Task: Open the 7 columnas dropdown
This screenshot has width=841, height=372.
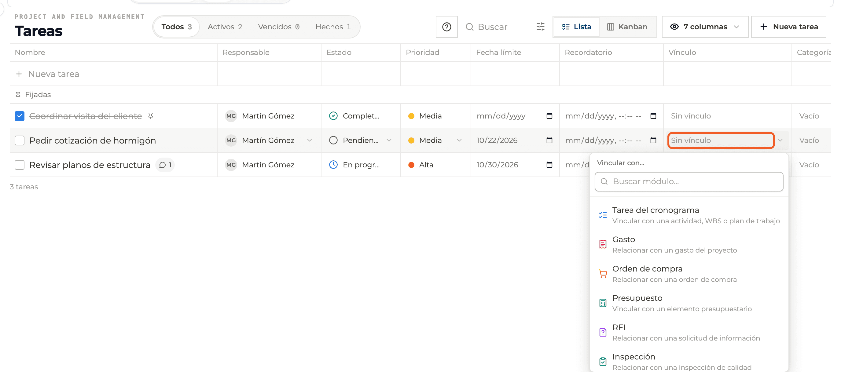Action: (x=705, y=27)
